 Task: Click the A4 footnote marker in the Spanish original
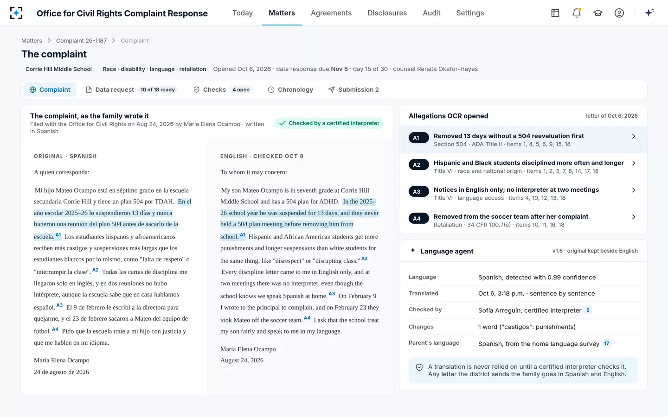(x=55, y=329)
